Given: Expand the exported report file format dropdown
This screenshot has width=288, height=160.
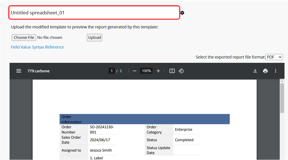Looking at the screenshot, I should (x=274, y=57).
